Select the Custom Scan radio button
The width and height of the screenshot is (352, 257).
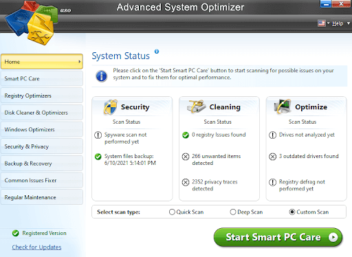(292, 212)
